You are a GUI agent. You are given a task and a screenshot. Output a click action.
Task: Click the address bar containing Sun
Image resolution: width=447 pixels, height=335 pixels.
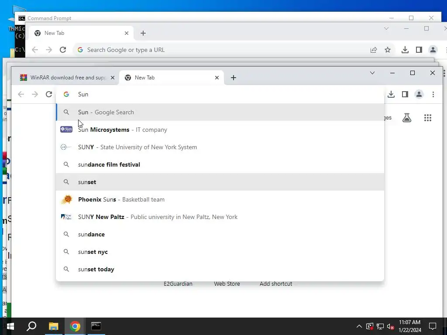pos(220,94)
